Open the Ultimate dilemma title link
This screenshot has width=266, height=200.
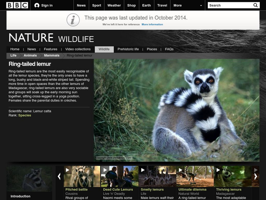193,189
